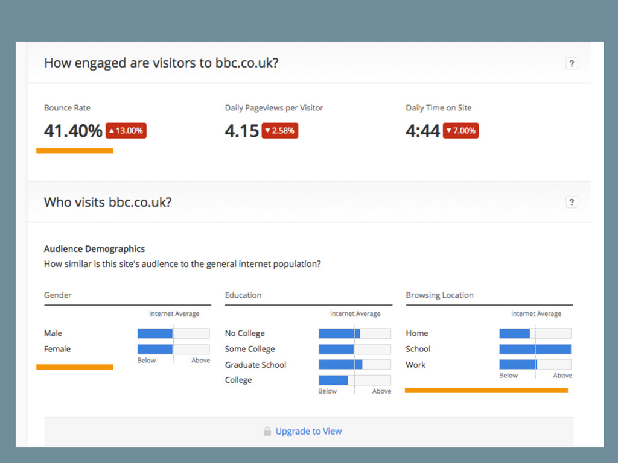Open the Upgrade to View link

click(308, 431)
